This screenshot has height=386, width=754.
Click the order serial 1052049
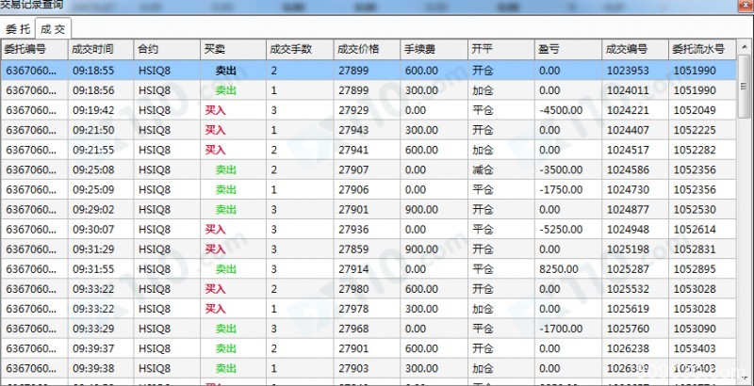[x=695, y=110]
